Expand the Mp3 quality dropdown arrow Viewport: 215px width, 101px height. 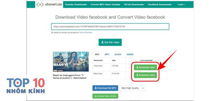143,88
